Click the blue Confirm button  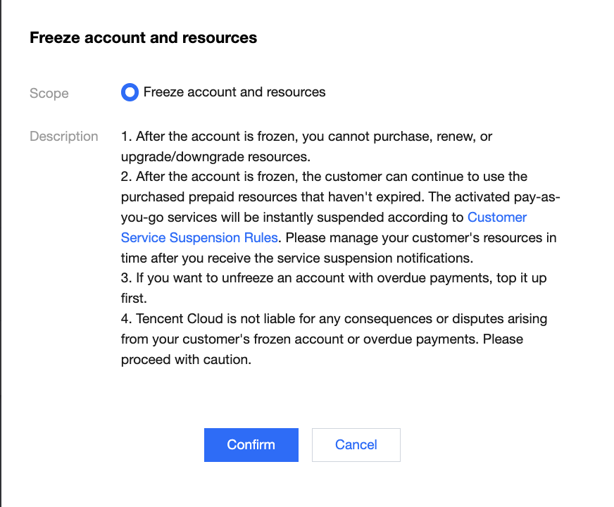(251, 444)
